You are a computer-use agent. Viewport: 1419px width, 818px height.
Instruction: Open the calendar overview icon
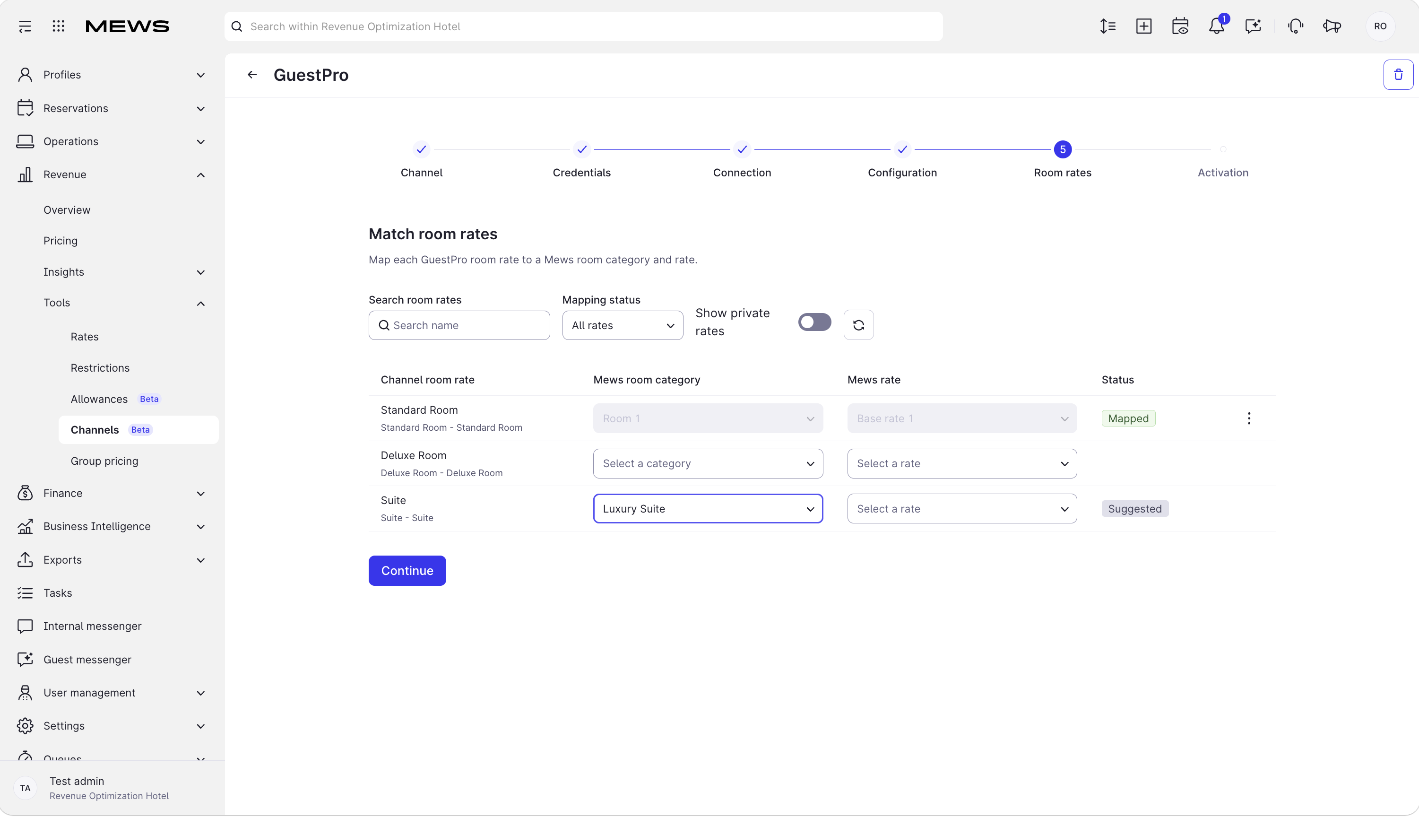coord(1180,26)
